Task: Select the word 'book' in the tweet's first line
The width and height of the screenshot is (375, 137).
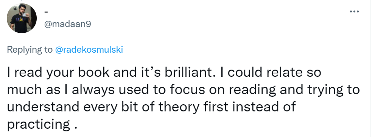Action: [94, 72]
